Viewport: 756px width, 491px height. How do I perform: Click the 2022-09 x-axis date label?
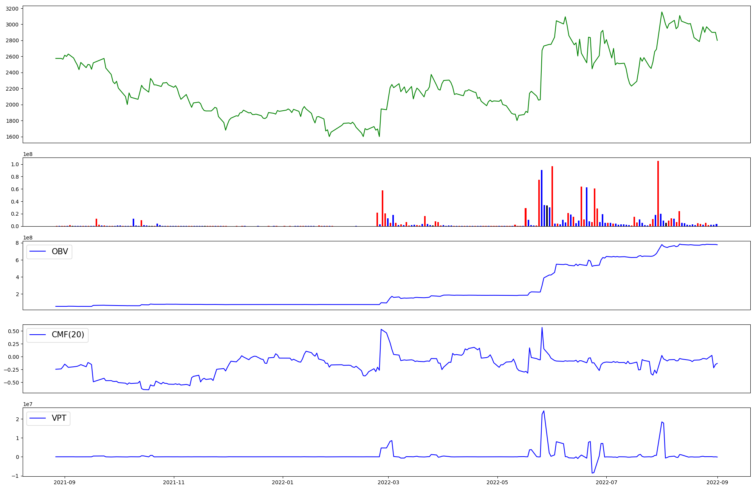(717, 482)
